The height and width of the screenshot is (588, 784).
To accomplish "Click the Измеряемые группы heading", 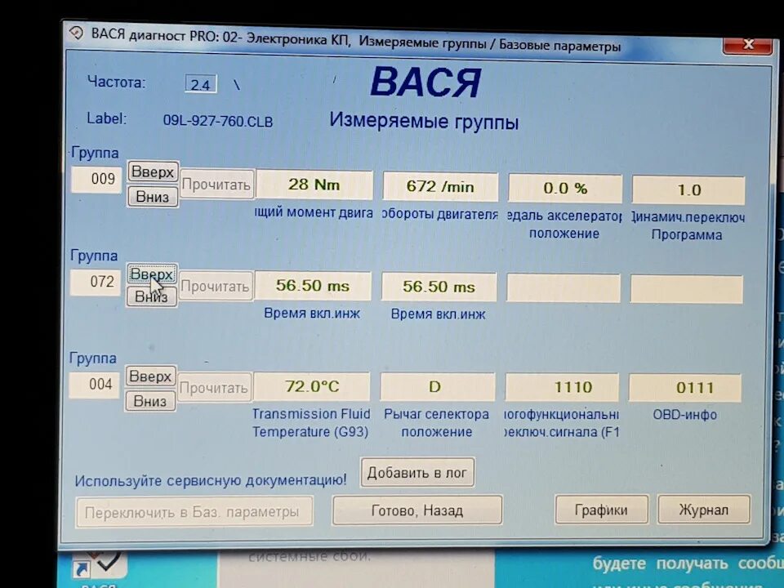I will click(424, 122).
